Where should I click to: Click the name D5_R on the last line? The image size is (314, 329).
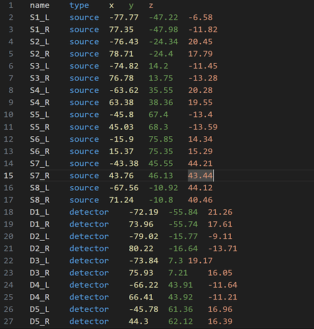[40, 322]
